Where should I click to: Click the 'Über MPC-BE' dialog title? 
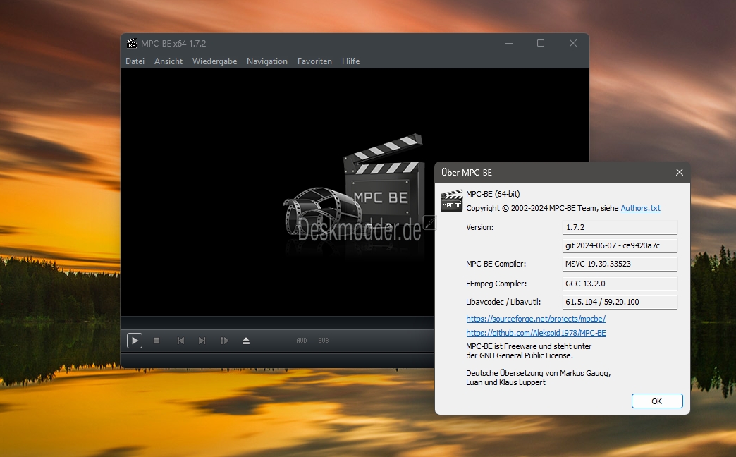click(x=467, y=173)
